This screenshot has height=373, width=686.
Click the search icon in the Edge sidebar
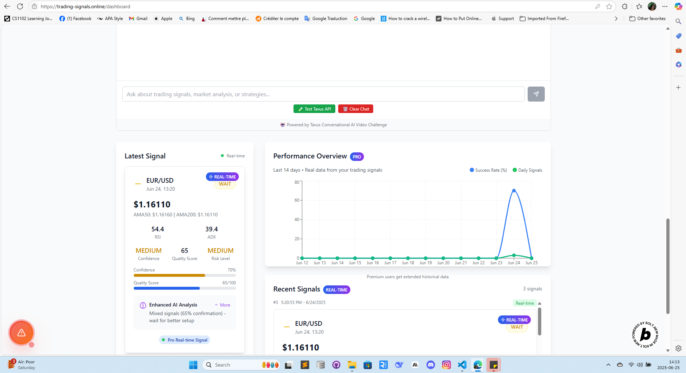click(x=678, y=21)
